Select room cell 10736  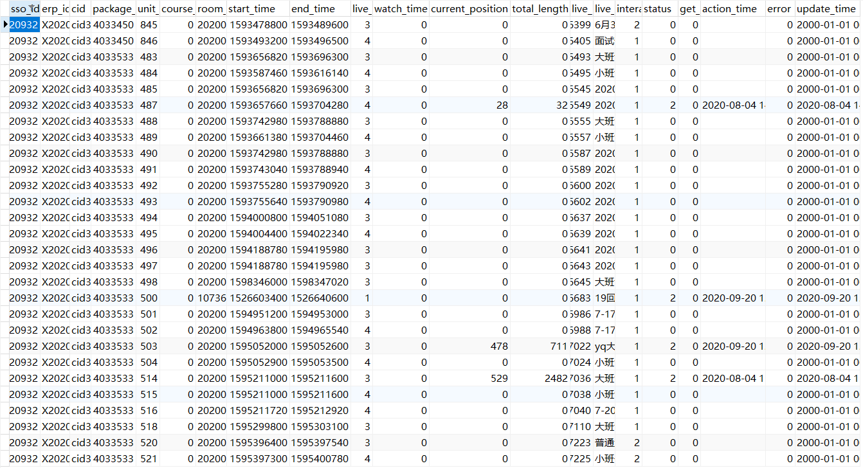pos(211,298)
